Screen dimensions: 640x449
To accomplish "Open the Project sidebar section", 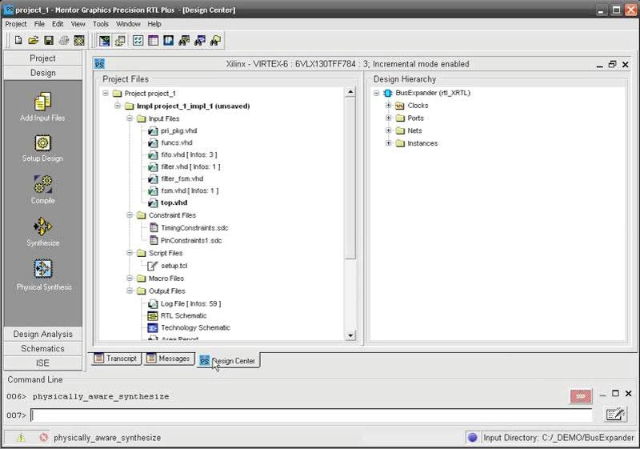I will point(43,58).
